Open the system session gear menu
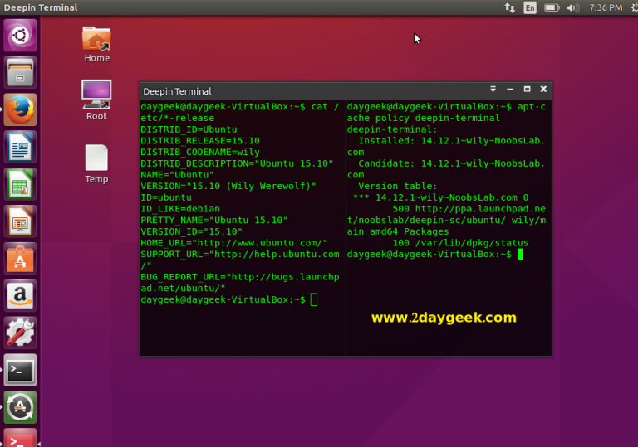The width and height of the screenshot is (638, 447). point(635,7)
